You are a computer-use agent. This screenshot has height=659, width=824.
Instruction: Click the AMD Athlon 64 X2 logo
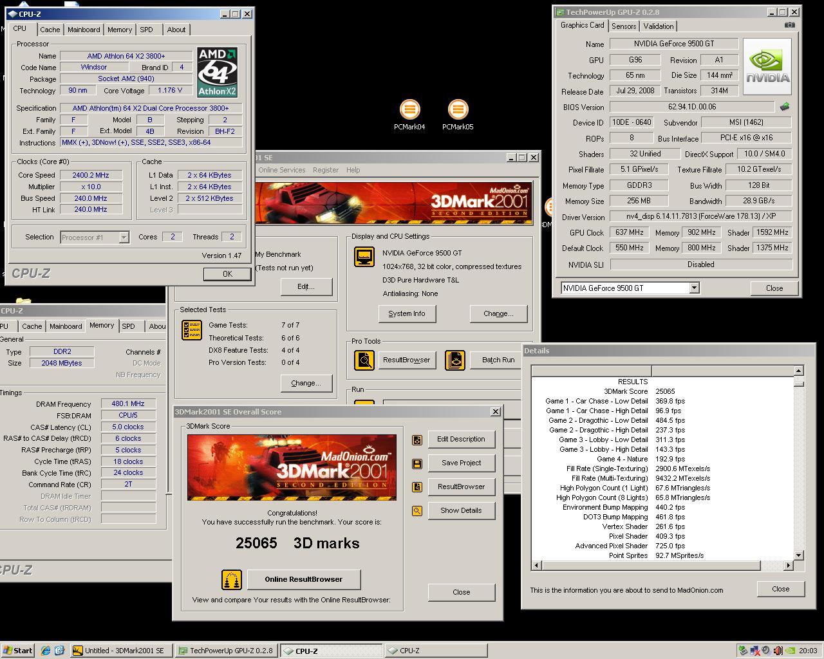point(217,72)
